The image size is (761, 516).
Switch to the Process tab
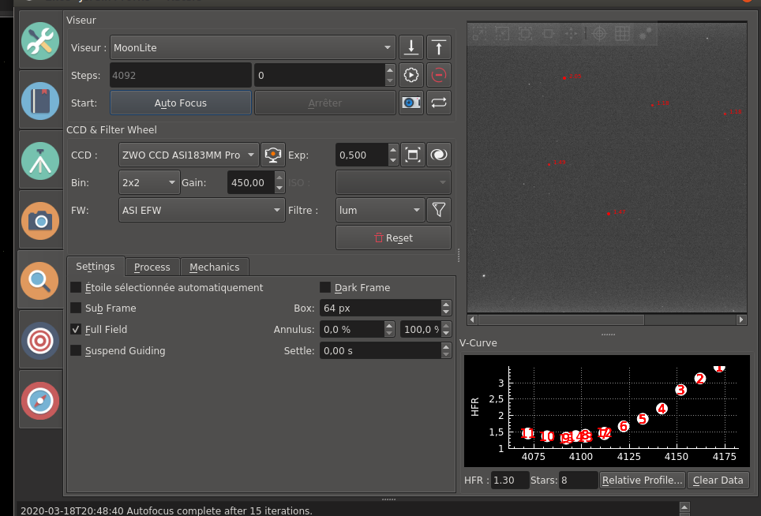pyautogui.click(x=152, y=267)
